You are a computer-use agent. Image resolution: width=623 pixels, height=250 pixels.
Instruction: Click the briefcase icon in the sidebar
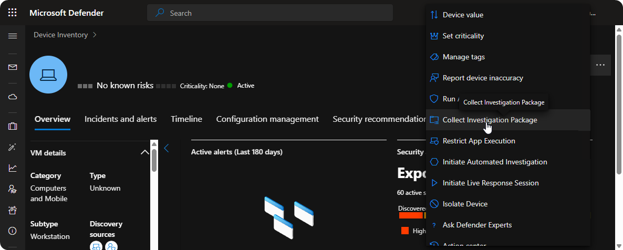click(13, 126)
